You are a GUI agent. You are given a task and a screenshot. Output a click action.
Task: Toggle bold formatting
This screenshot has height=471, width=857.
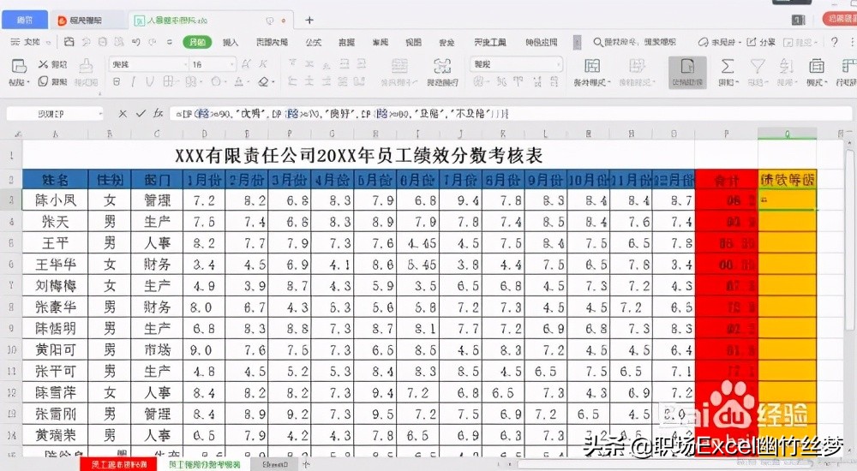coord(117,82)
